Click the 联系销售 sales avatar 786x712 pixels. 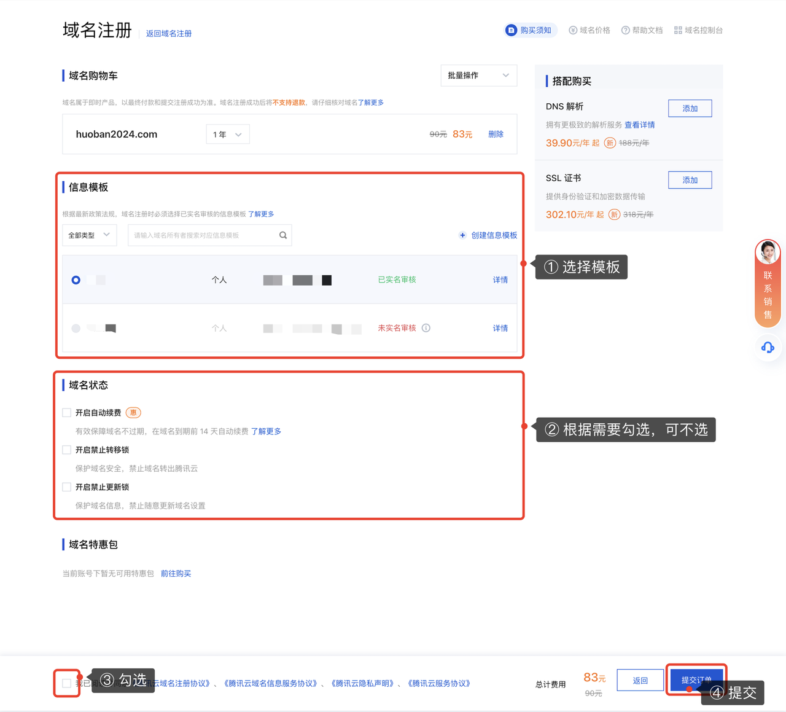(x=768, y=252)
